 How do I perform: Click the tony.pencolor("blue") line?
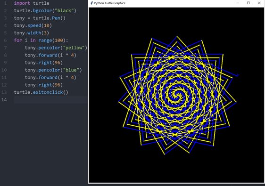tap(53, 70)
